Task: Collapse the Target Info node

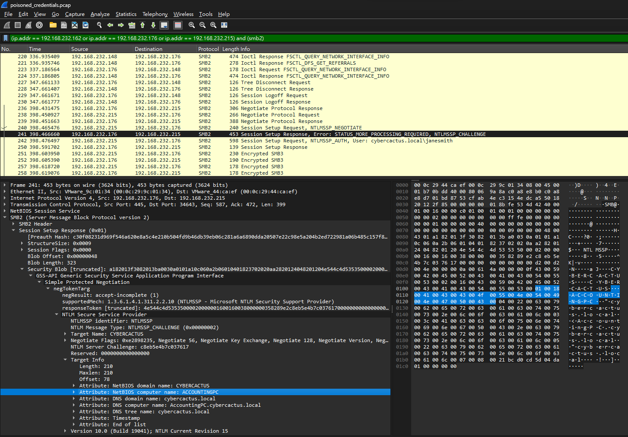Action: (x=65, y=360)
